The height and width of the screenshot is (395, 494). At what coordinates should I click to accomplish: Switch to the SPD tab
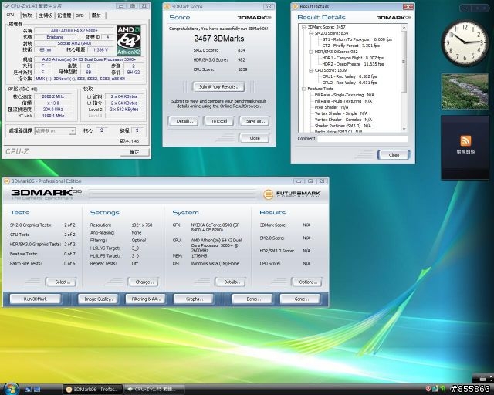80,15
